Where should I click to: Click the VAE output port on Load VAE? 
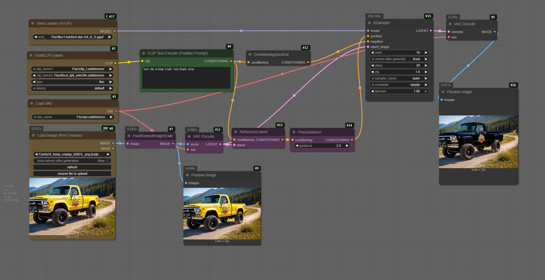tap(116, 111)
